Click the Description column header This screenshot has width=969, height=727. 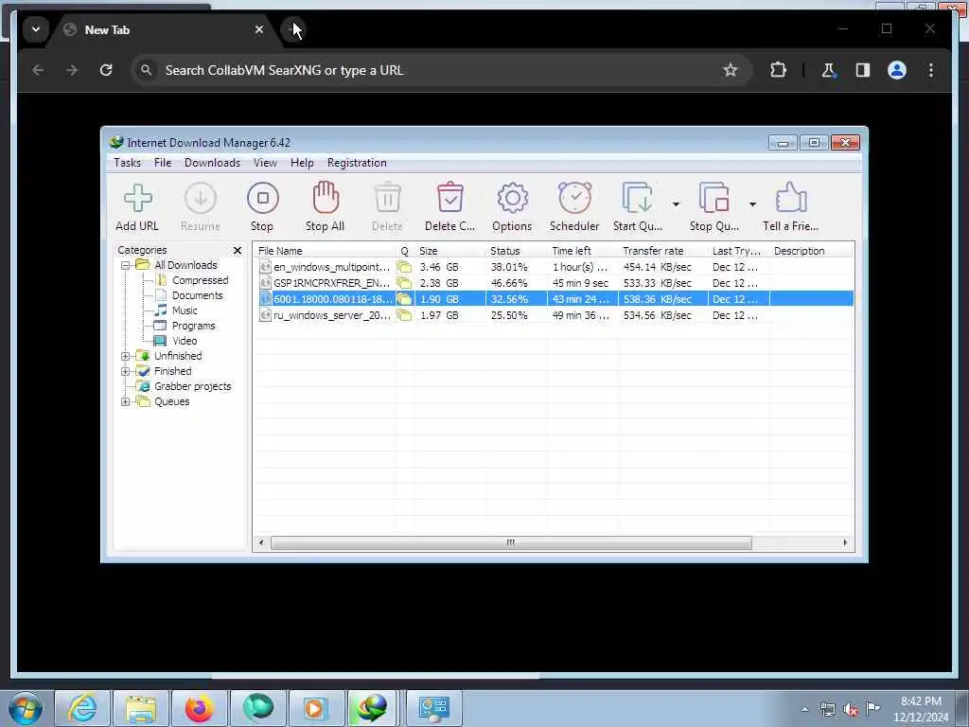tap(811, 251)
